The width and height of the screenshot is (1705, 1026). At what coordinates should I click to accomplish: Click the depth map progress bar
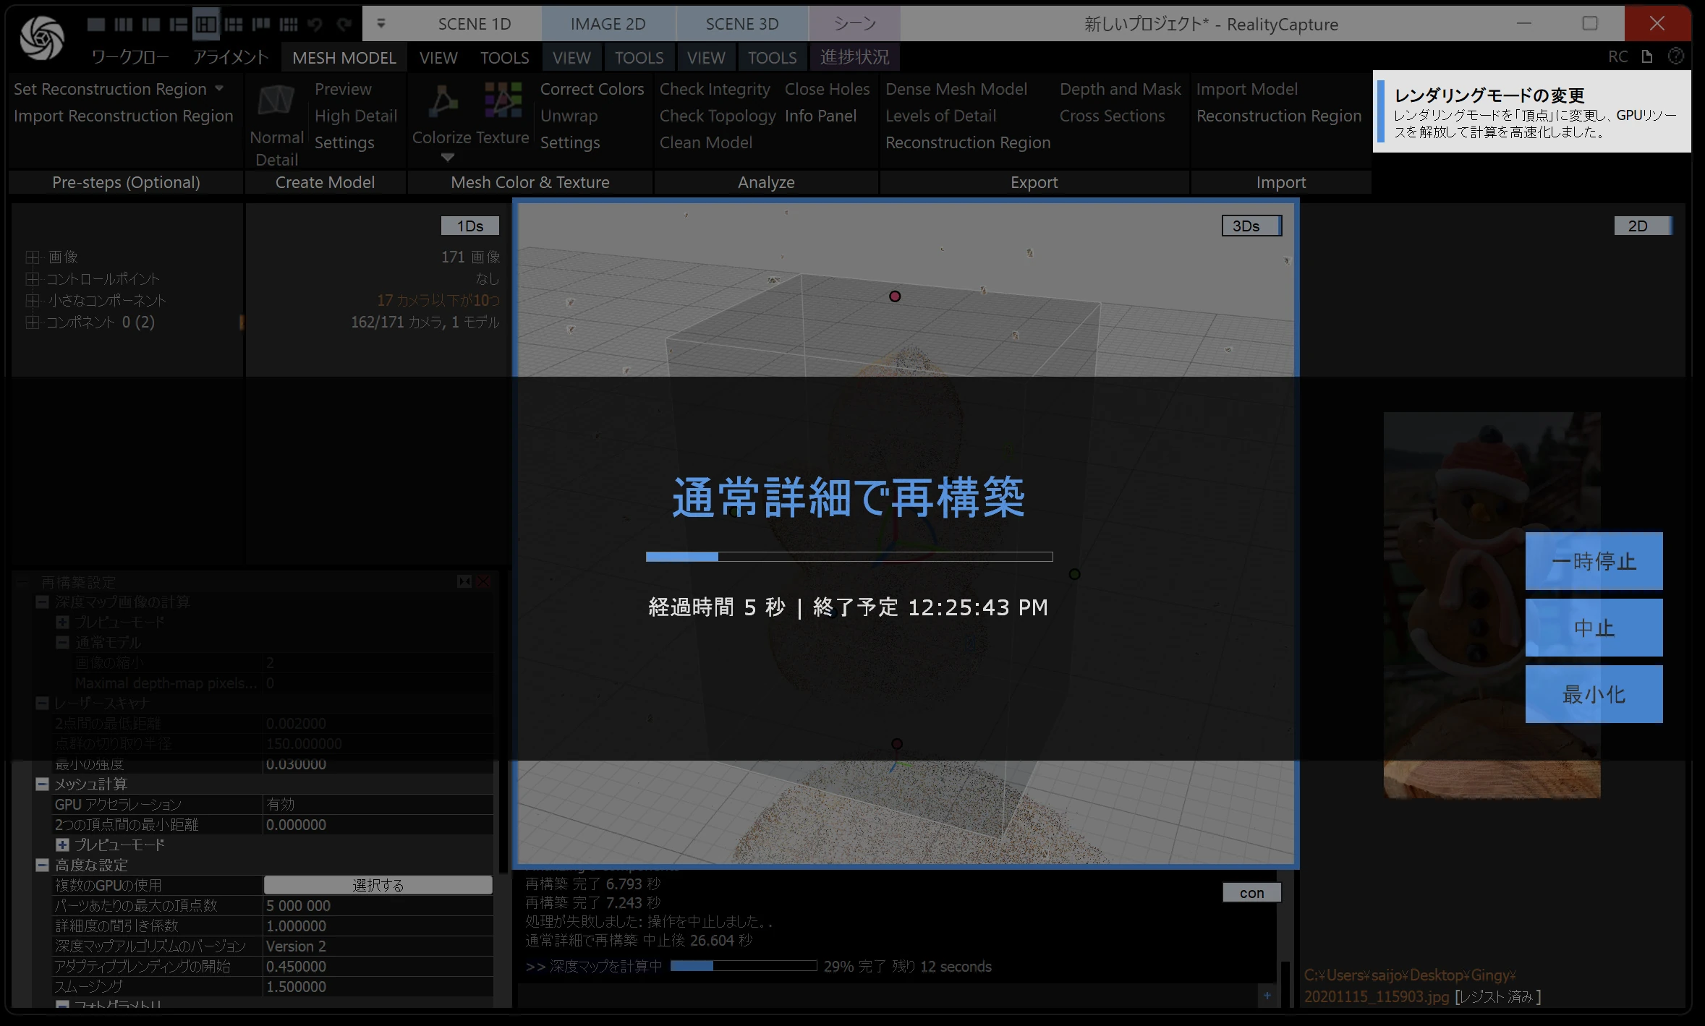(x=743, y=966)
